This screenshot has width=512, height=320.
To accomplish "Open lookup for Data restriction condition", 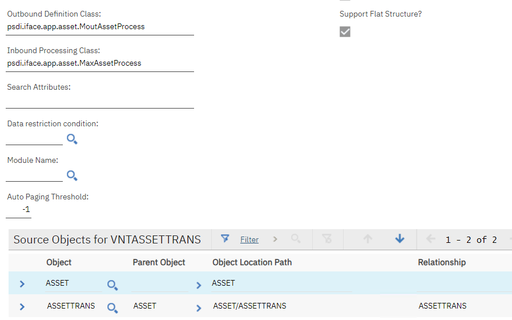I will tap(72, 139).
